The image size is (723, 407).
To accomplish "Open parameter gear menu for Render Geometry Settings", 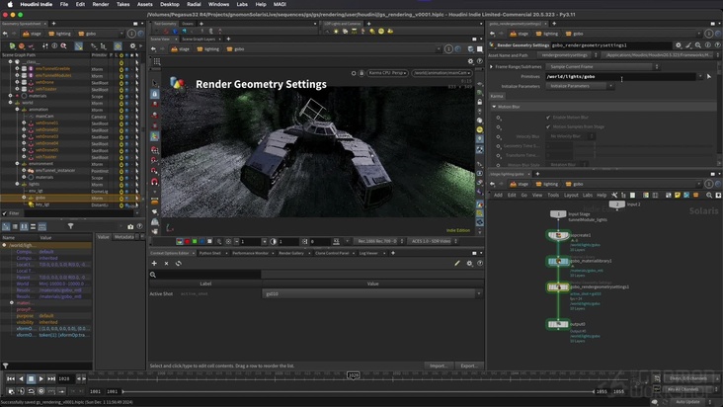I will [x=679, y=45].
